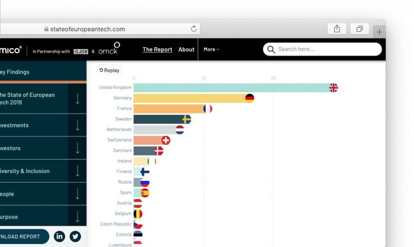Click the Switzerland flag marker

166,141
